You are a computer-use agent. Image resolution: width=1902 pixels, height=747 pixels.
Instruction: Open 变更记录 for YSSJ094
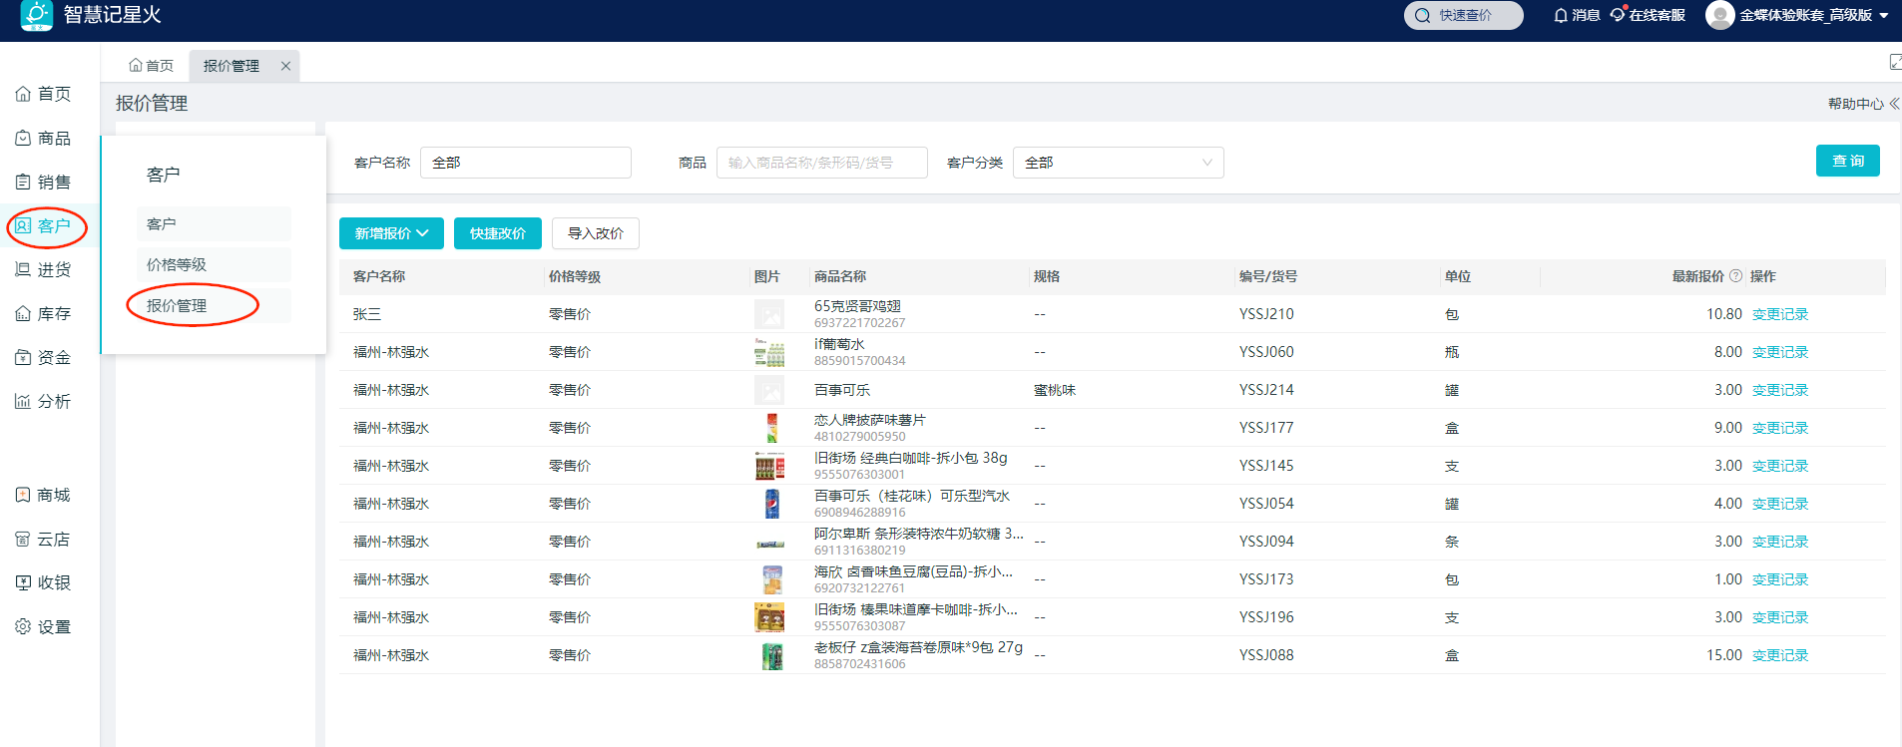coord(1780,542)
